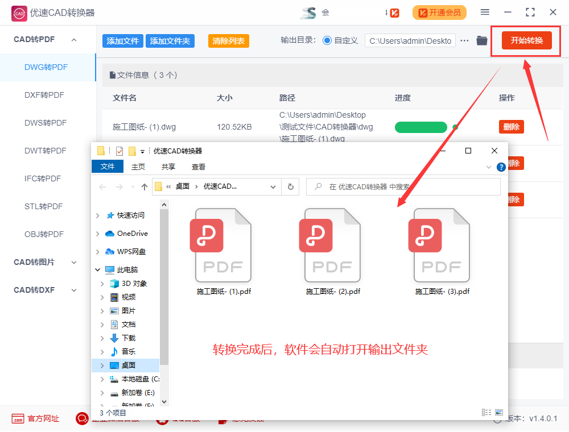
Task: Click the green progress bar of 施工图纸-(1).dwg
Action: coord(421,127)
